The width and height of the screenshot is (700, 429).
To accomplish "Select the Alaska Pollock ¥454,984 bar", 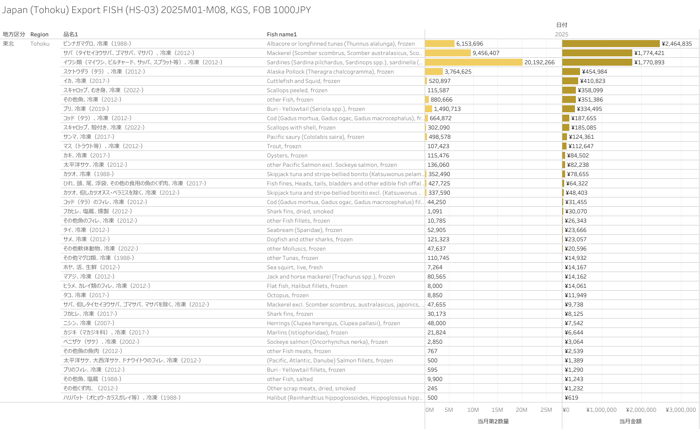I will pos(571,72).
